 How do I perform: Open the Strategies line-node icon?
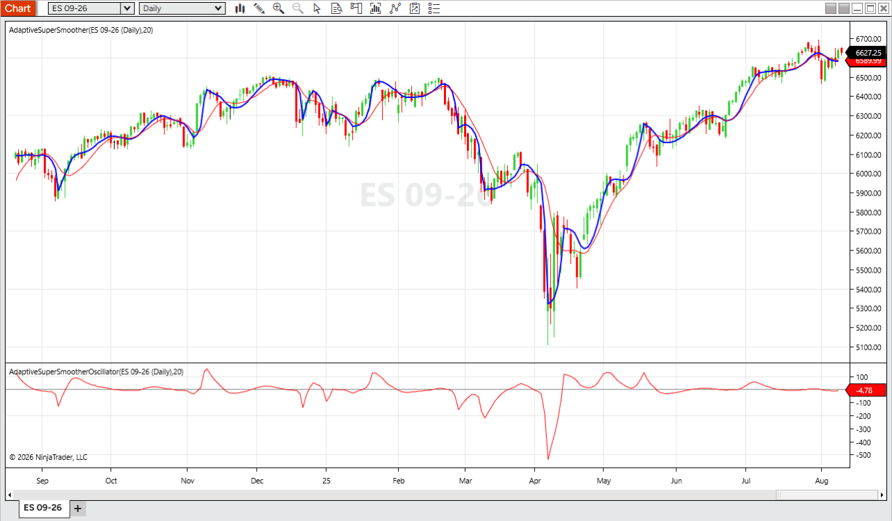395,8
